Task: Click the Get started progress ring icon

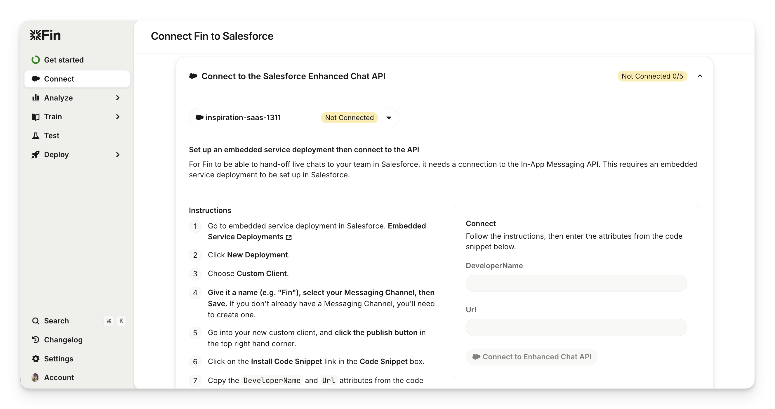Action: tap(36, 60)
